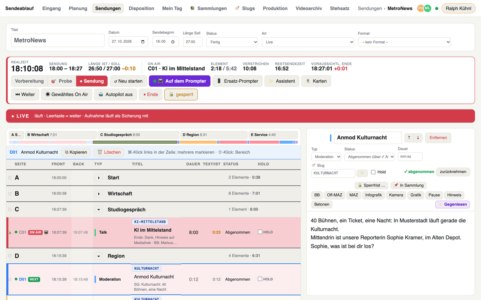Enable HOLD for Anmod Kulturnacht row
Image resolution: width=481 pixels, height=300 pixels.
260,279
